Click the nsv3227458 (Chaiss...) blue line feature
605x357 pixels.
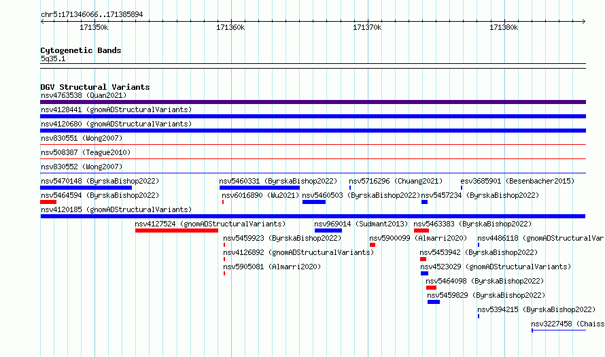tap(559, 330)
